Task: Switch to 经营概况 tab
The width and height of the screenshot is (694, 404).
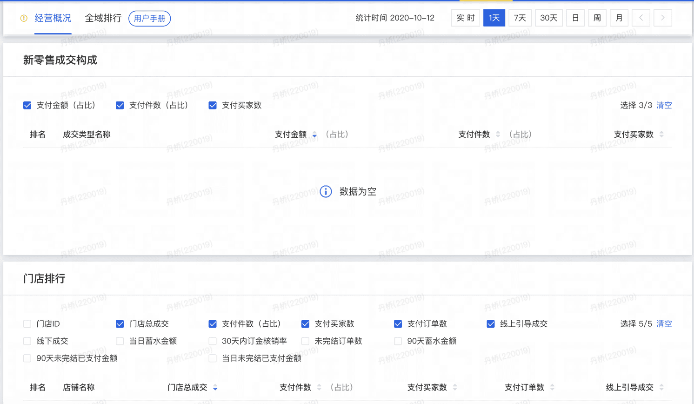Action: coord(53,18)
